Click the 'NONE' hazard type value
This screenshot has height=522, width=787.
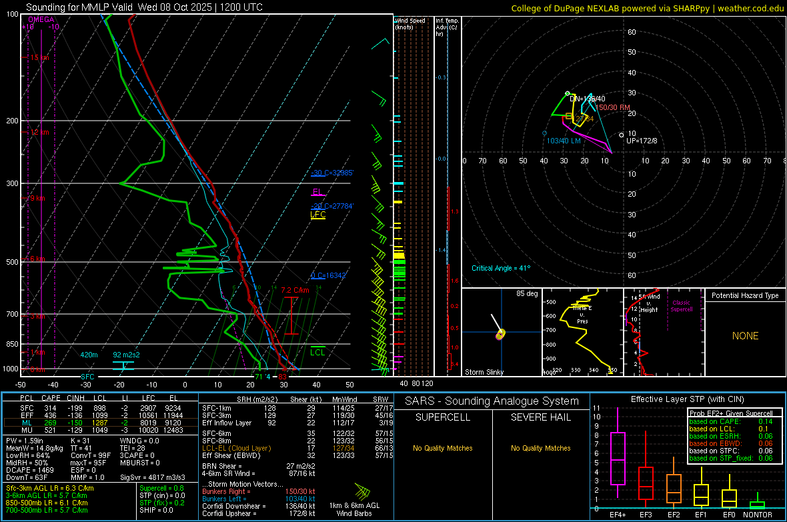(x=745, y=336)
